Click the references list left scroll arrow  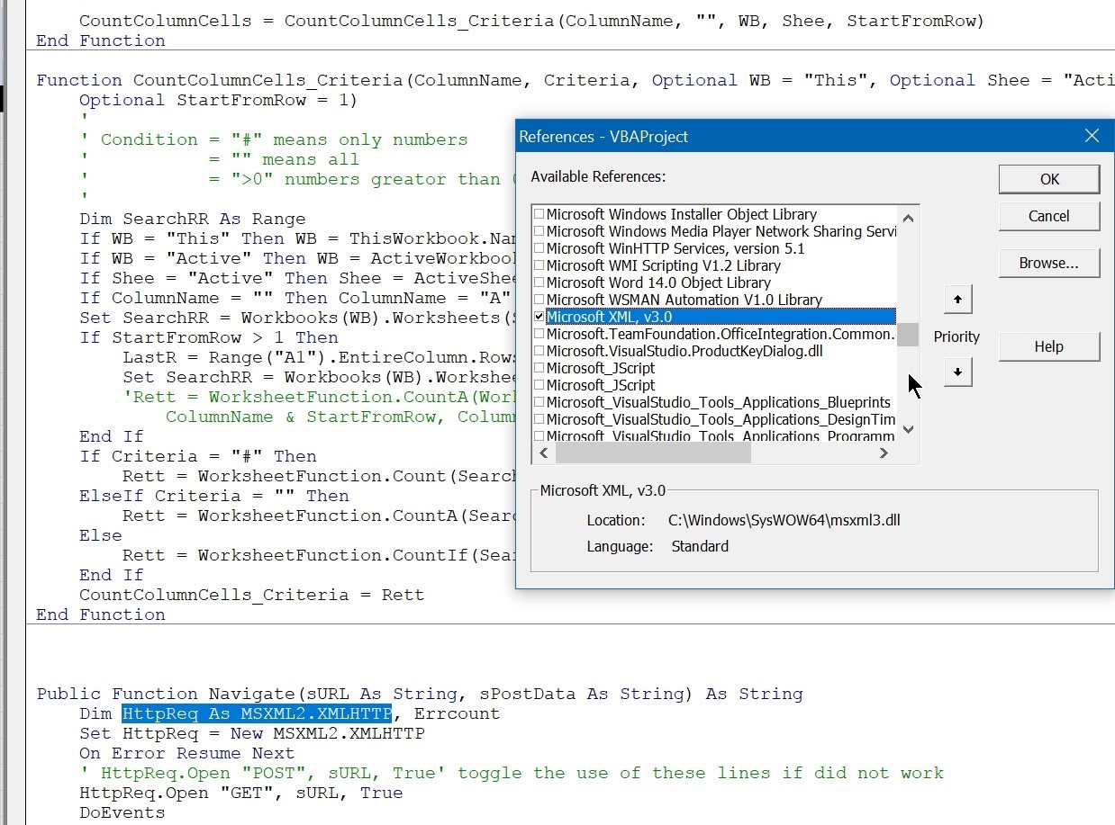pyautogui.click(x=541, y=453)
